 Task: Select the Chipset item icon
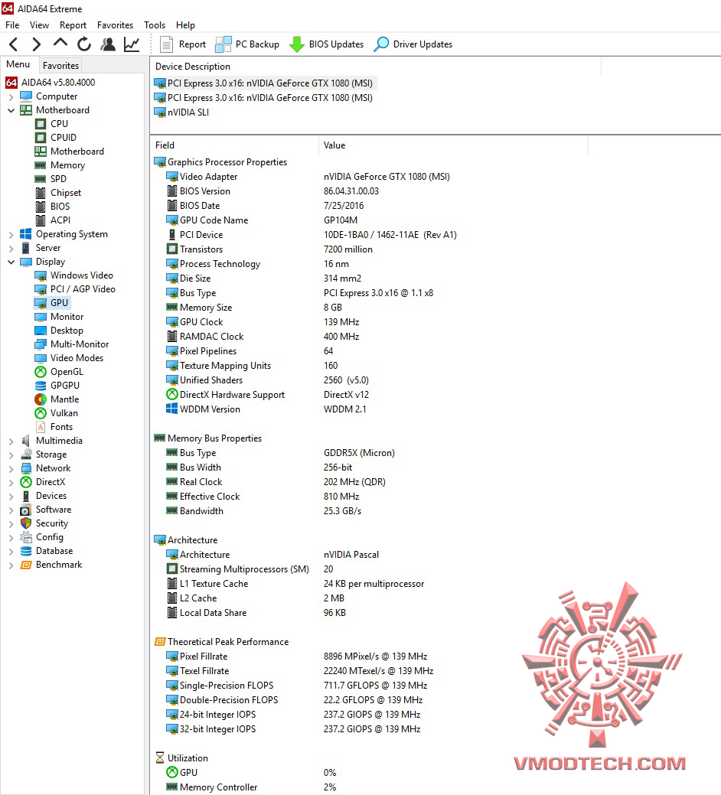pos(41,193)
